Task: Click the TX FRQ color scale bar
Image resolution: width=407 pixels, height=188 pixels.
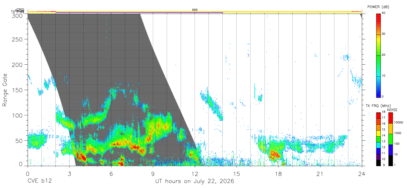Action: (x=378, y=139)
